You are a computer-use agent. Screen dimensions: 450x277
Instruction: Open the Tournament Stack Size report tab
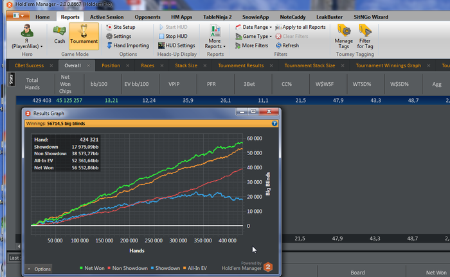tap(310, 65)
